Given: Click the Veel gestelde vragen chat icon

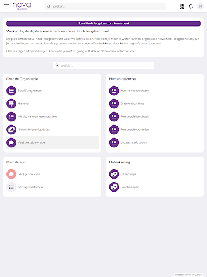Looking at the screenshot, I should tap(11, 142).
